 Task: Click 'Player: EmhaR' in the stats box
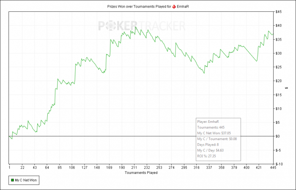[208, 122]
